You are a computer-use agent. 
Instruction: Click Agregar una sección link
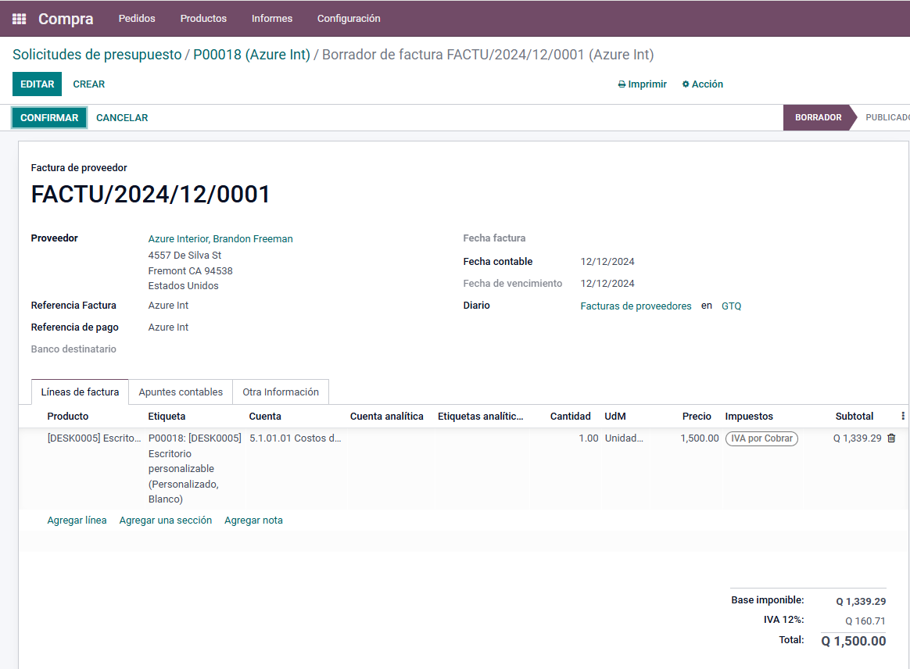[166, 521]
